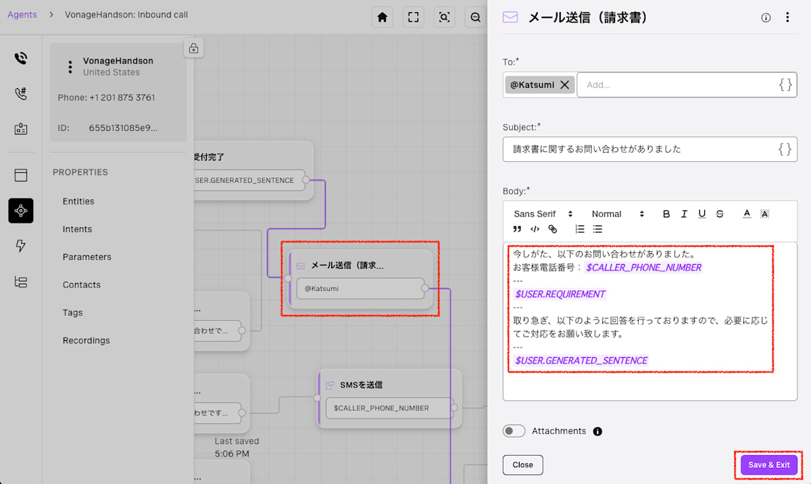Viewport: 811px width, 484px height.
Task: Open the three-dot menu in email panel header
Action: [787, 18]
